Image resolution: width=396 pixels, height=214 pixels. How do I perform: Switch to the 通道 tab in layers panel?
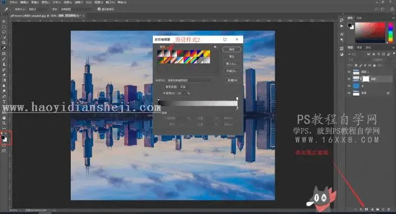click(x=359, y=48)
